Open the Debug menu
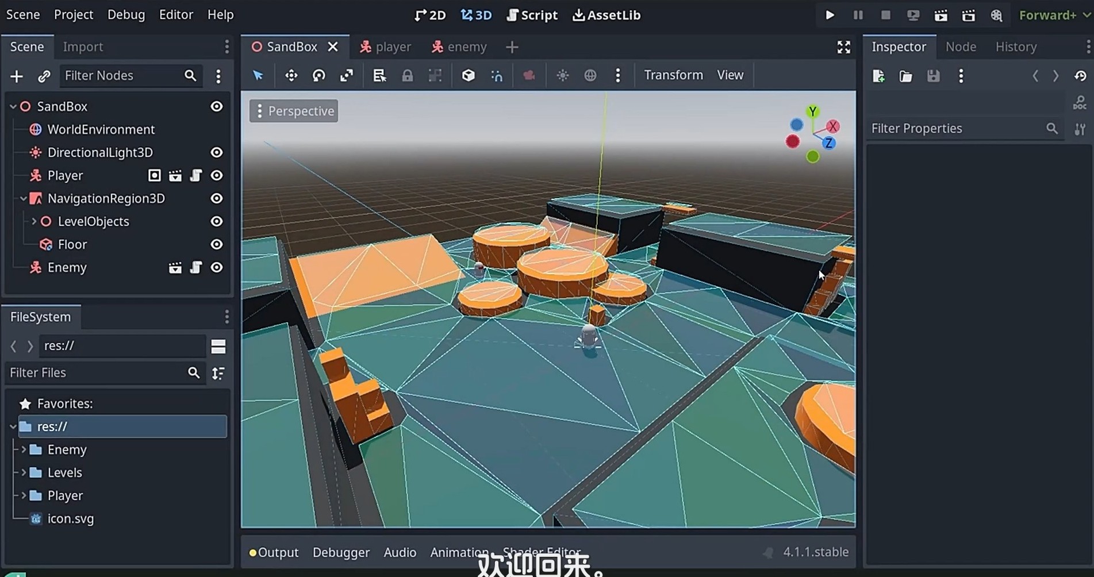 (x=126, y=14)
